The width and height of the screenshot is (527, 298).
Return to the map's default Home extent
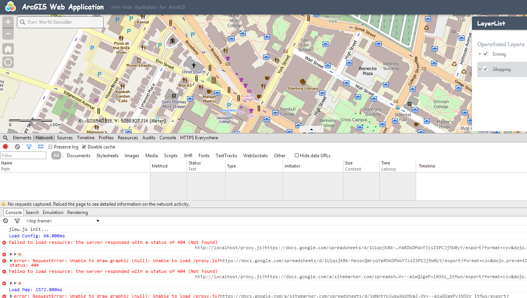8,49
